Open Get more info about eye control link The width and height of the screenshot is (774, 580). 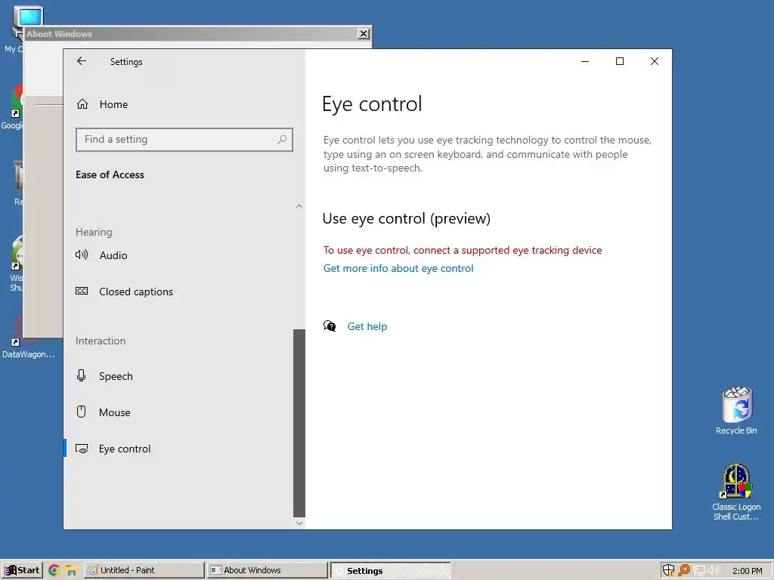[398, 268]
